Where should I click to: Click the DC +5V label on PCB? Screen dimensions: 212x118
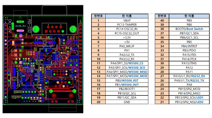[x=10, y=26]
